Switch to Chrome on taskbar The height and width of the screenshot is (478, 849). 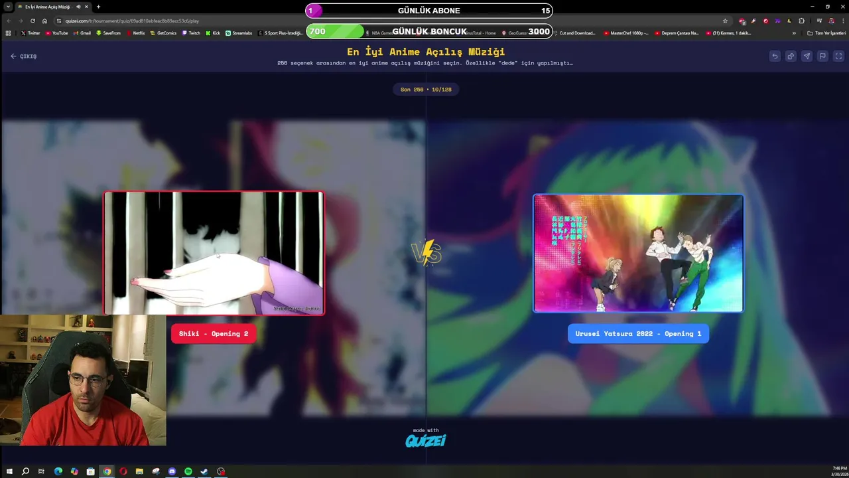[x=107, y=471]
